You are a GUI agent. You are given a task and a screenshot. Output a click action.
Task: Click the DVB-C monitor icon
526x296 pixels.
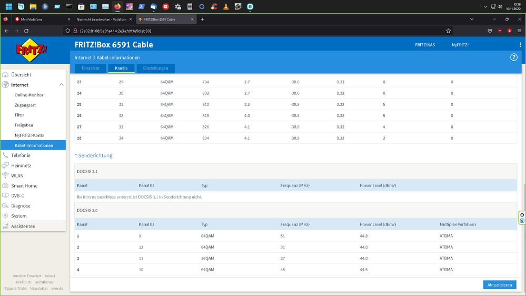tap(5, 195)
